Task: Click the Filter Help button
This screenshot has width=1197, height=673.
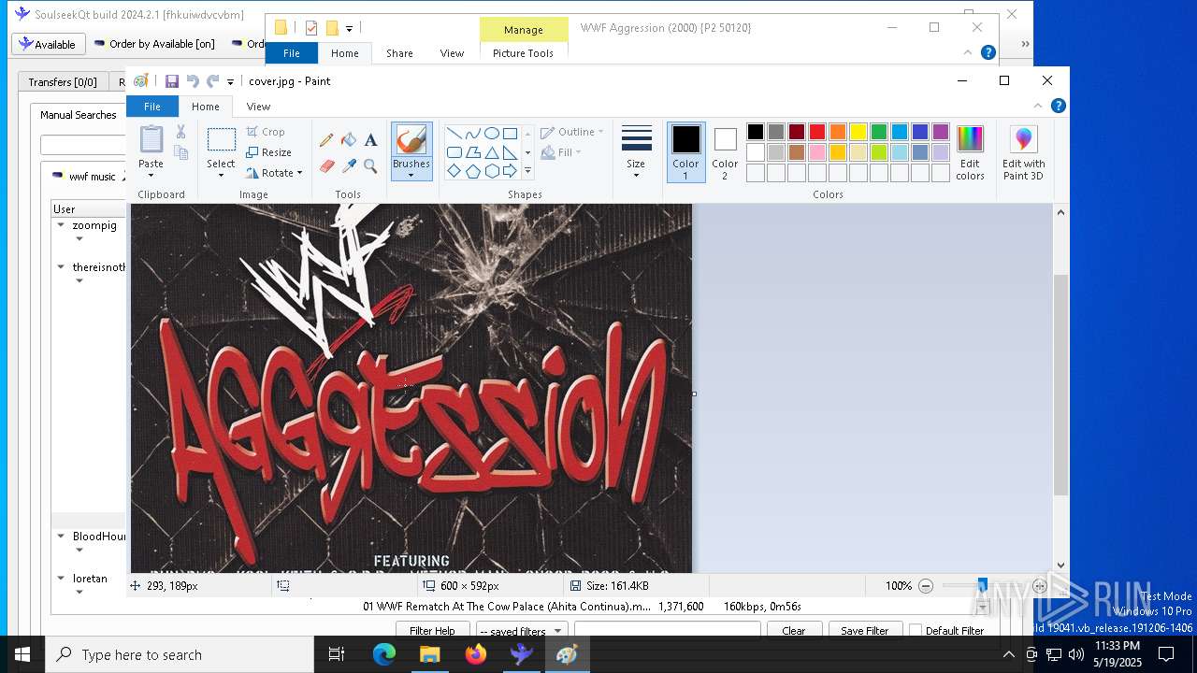Action: click(x=432, y=631)
